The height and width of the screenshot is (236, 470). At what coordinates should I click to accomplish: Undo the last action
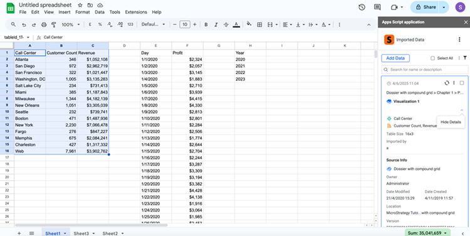click(x=24, y=24)
